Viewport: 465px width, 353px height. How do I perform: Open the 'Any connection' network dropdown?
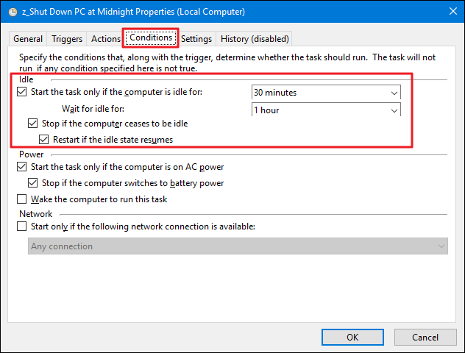click(x=238, y=246)
